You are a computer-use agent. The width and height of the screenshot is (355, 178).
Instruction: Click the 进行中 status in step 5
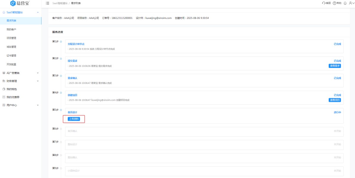(337, 112)
